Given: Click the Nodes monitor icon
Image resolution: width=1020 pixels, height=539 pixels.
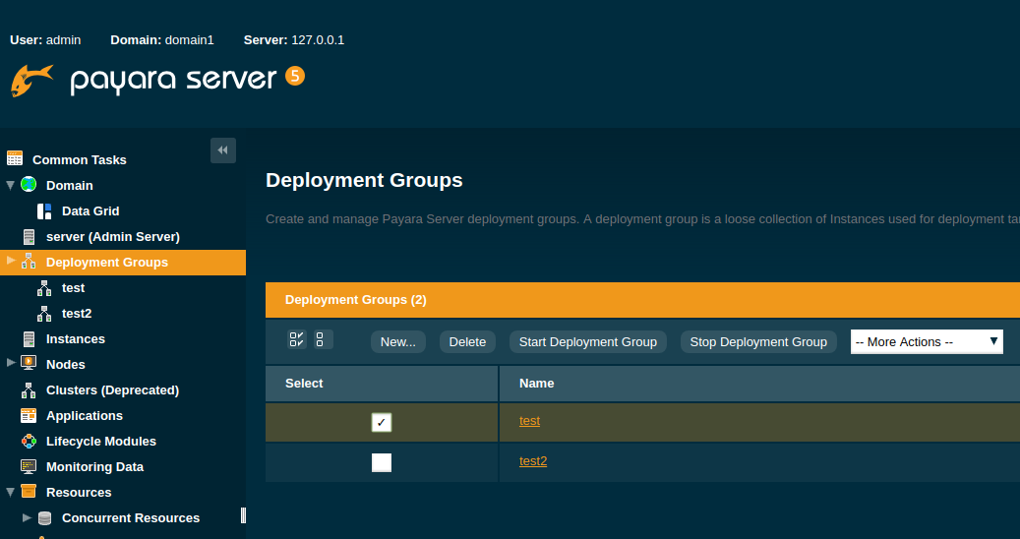Looking at the screenshot, I should click(x=29, y=363).
